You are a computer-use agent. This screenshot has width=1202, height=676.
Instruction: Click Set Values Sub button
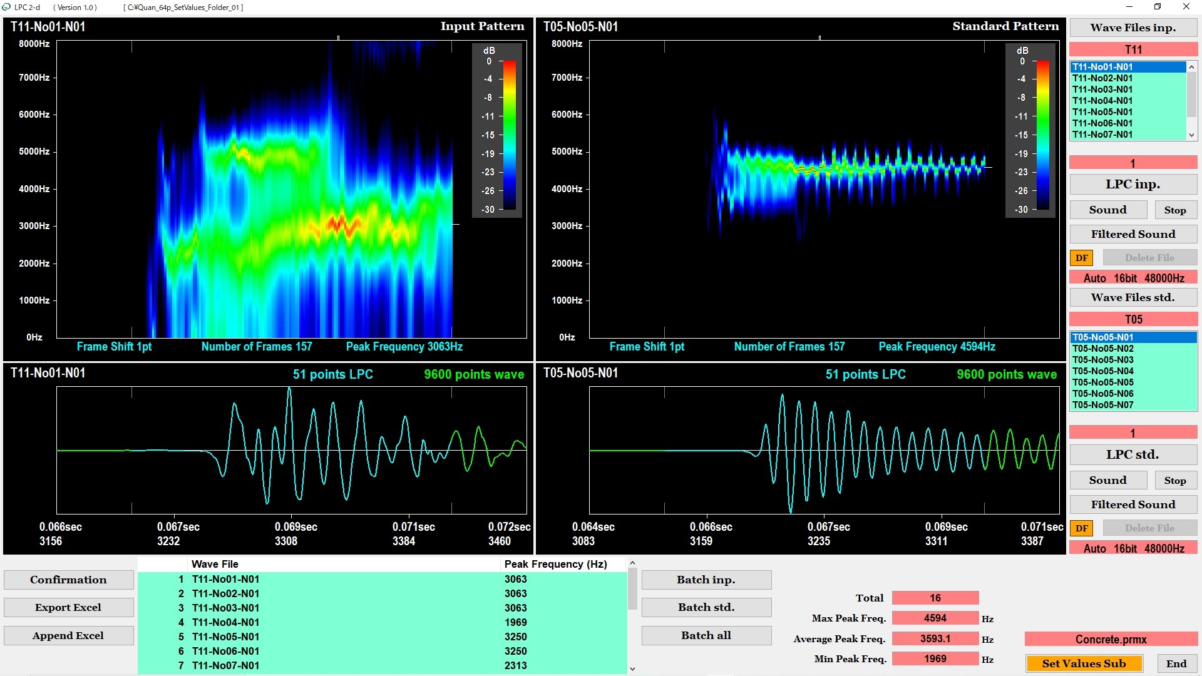pos(1084,663)
